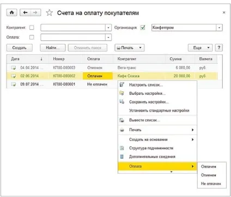Click Не оплачен status in row КП00-000001
The width and height of the screenshot is (231, 197).
point(97,84)
